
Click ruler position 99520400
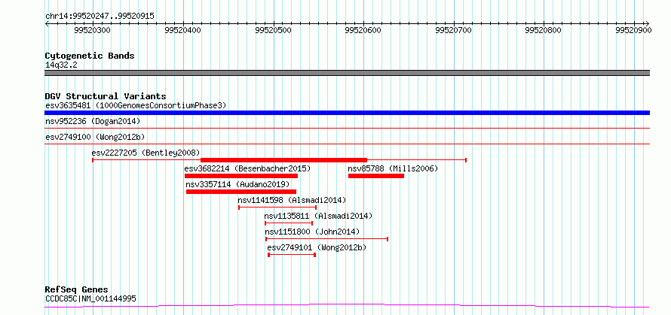tap(182, 30)
